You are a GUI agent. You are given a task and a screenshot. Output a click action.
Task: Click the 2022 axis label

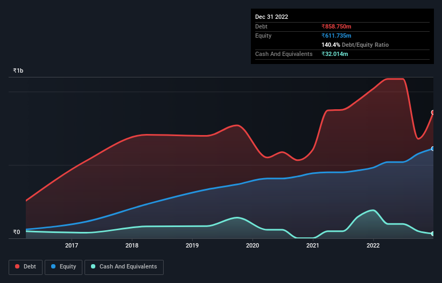373,245
